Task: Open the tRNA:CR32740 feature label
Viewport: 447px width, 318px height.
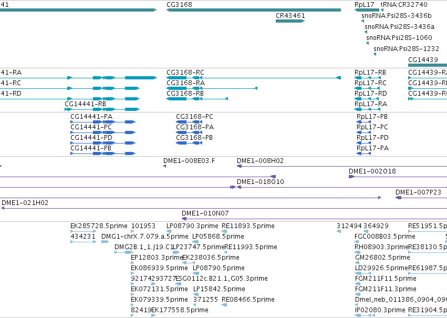Action: pyautogui.click(x=404, y=5)
